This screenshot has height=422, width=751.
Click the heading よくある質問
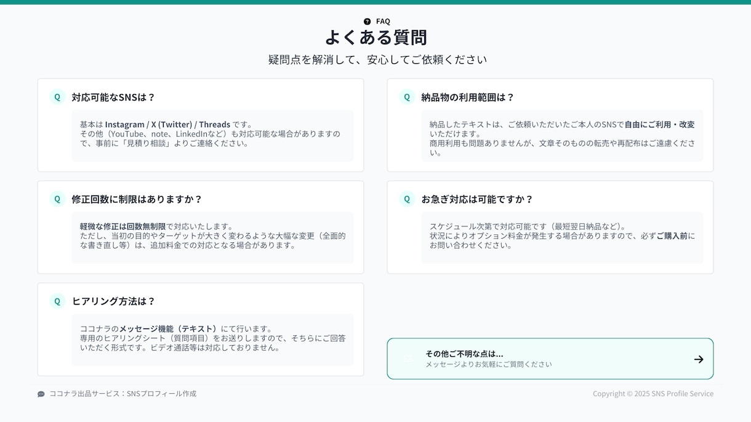pos(375,38)
